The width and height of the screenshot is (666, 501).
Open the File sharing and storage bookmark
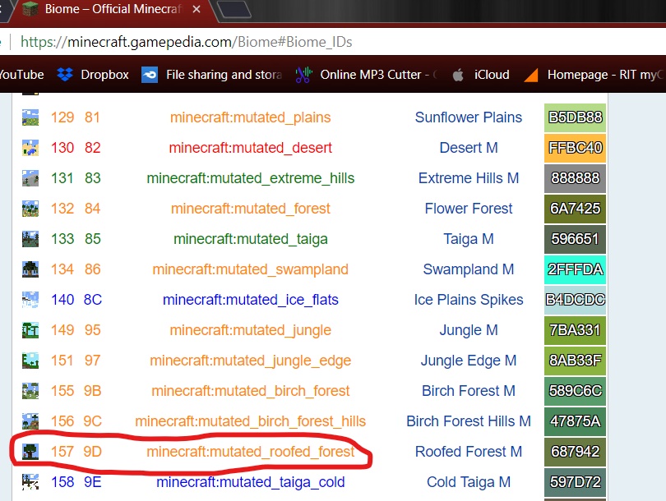(x=212, y=75)
